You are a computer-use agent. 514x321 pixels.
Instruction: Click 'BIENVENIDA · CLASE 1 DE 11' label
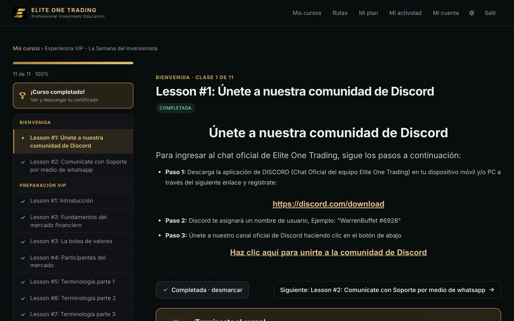pyautogui.click(x=195, y=77)
